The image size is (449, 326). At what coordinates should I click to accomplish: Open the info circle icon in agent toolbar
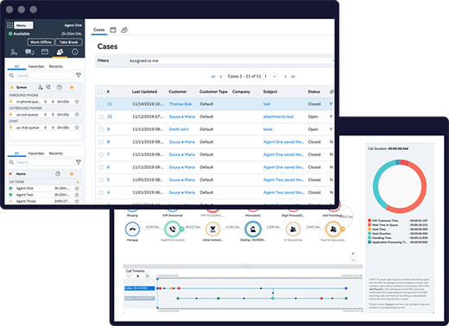pyautogui.click(x=75, y=52)
